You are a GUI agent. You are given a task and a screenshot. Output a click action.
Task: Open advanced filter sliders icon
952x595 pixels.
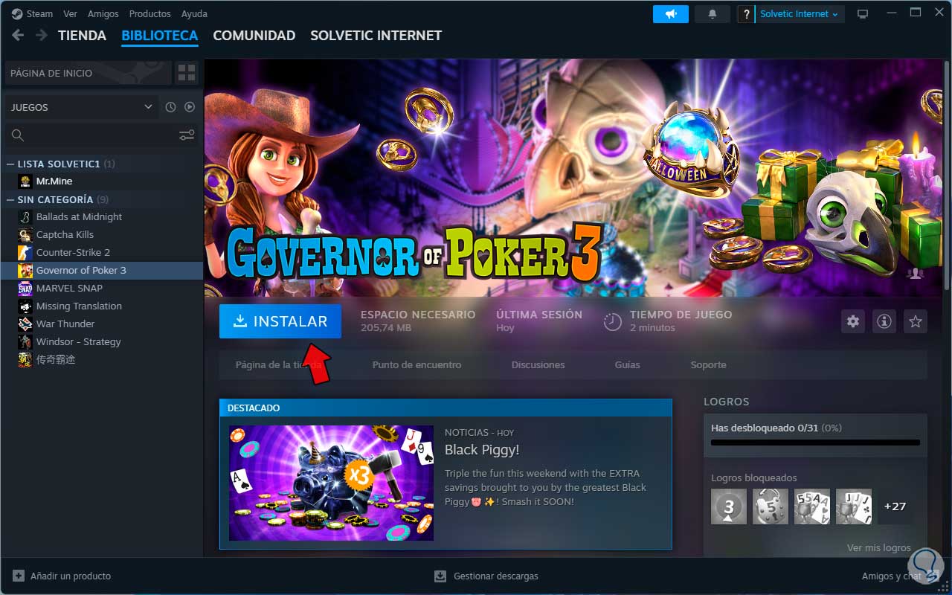coord(187,135)
